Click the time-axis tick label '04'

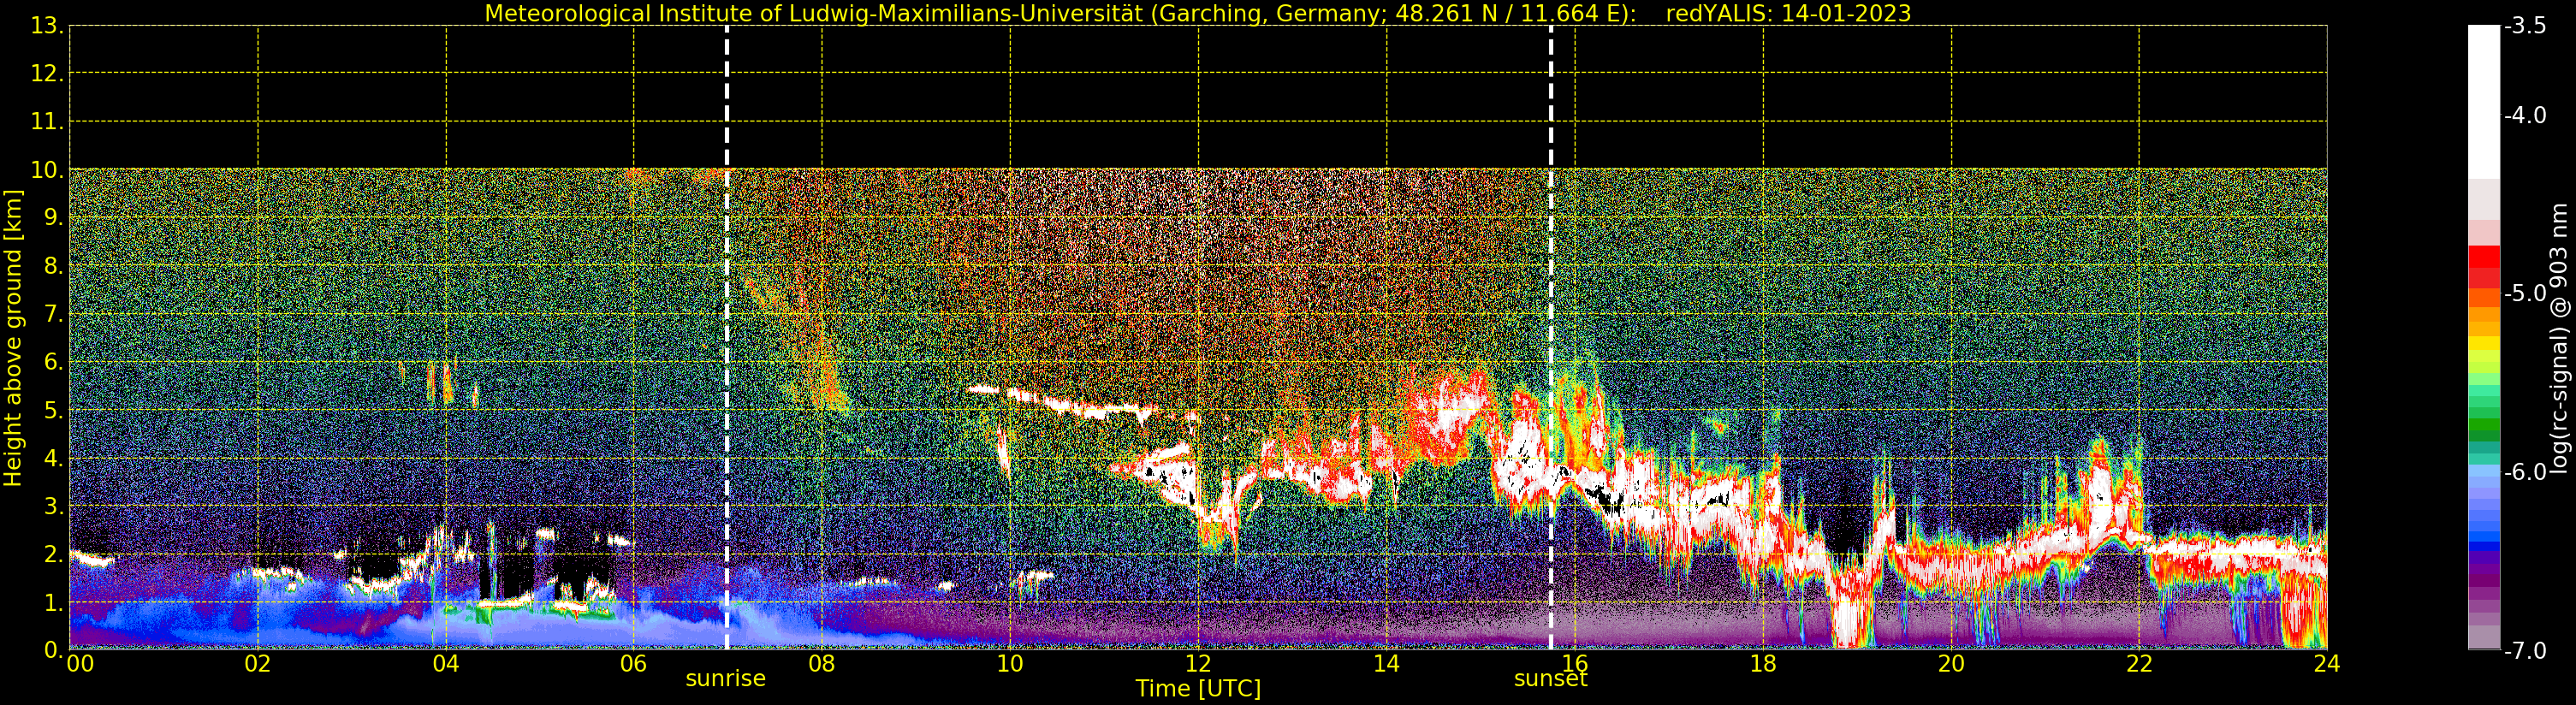[446, 664]
